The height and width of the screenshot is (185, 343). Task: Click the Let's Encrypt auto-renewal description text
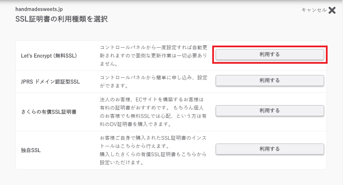(153, 56)
